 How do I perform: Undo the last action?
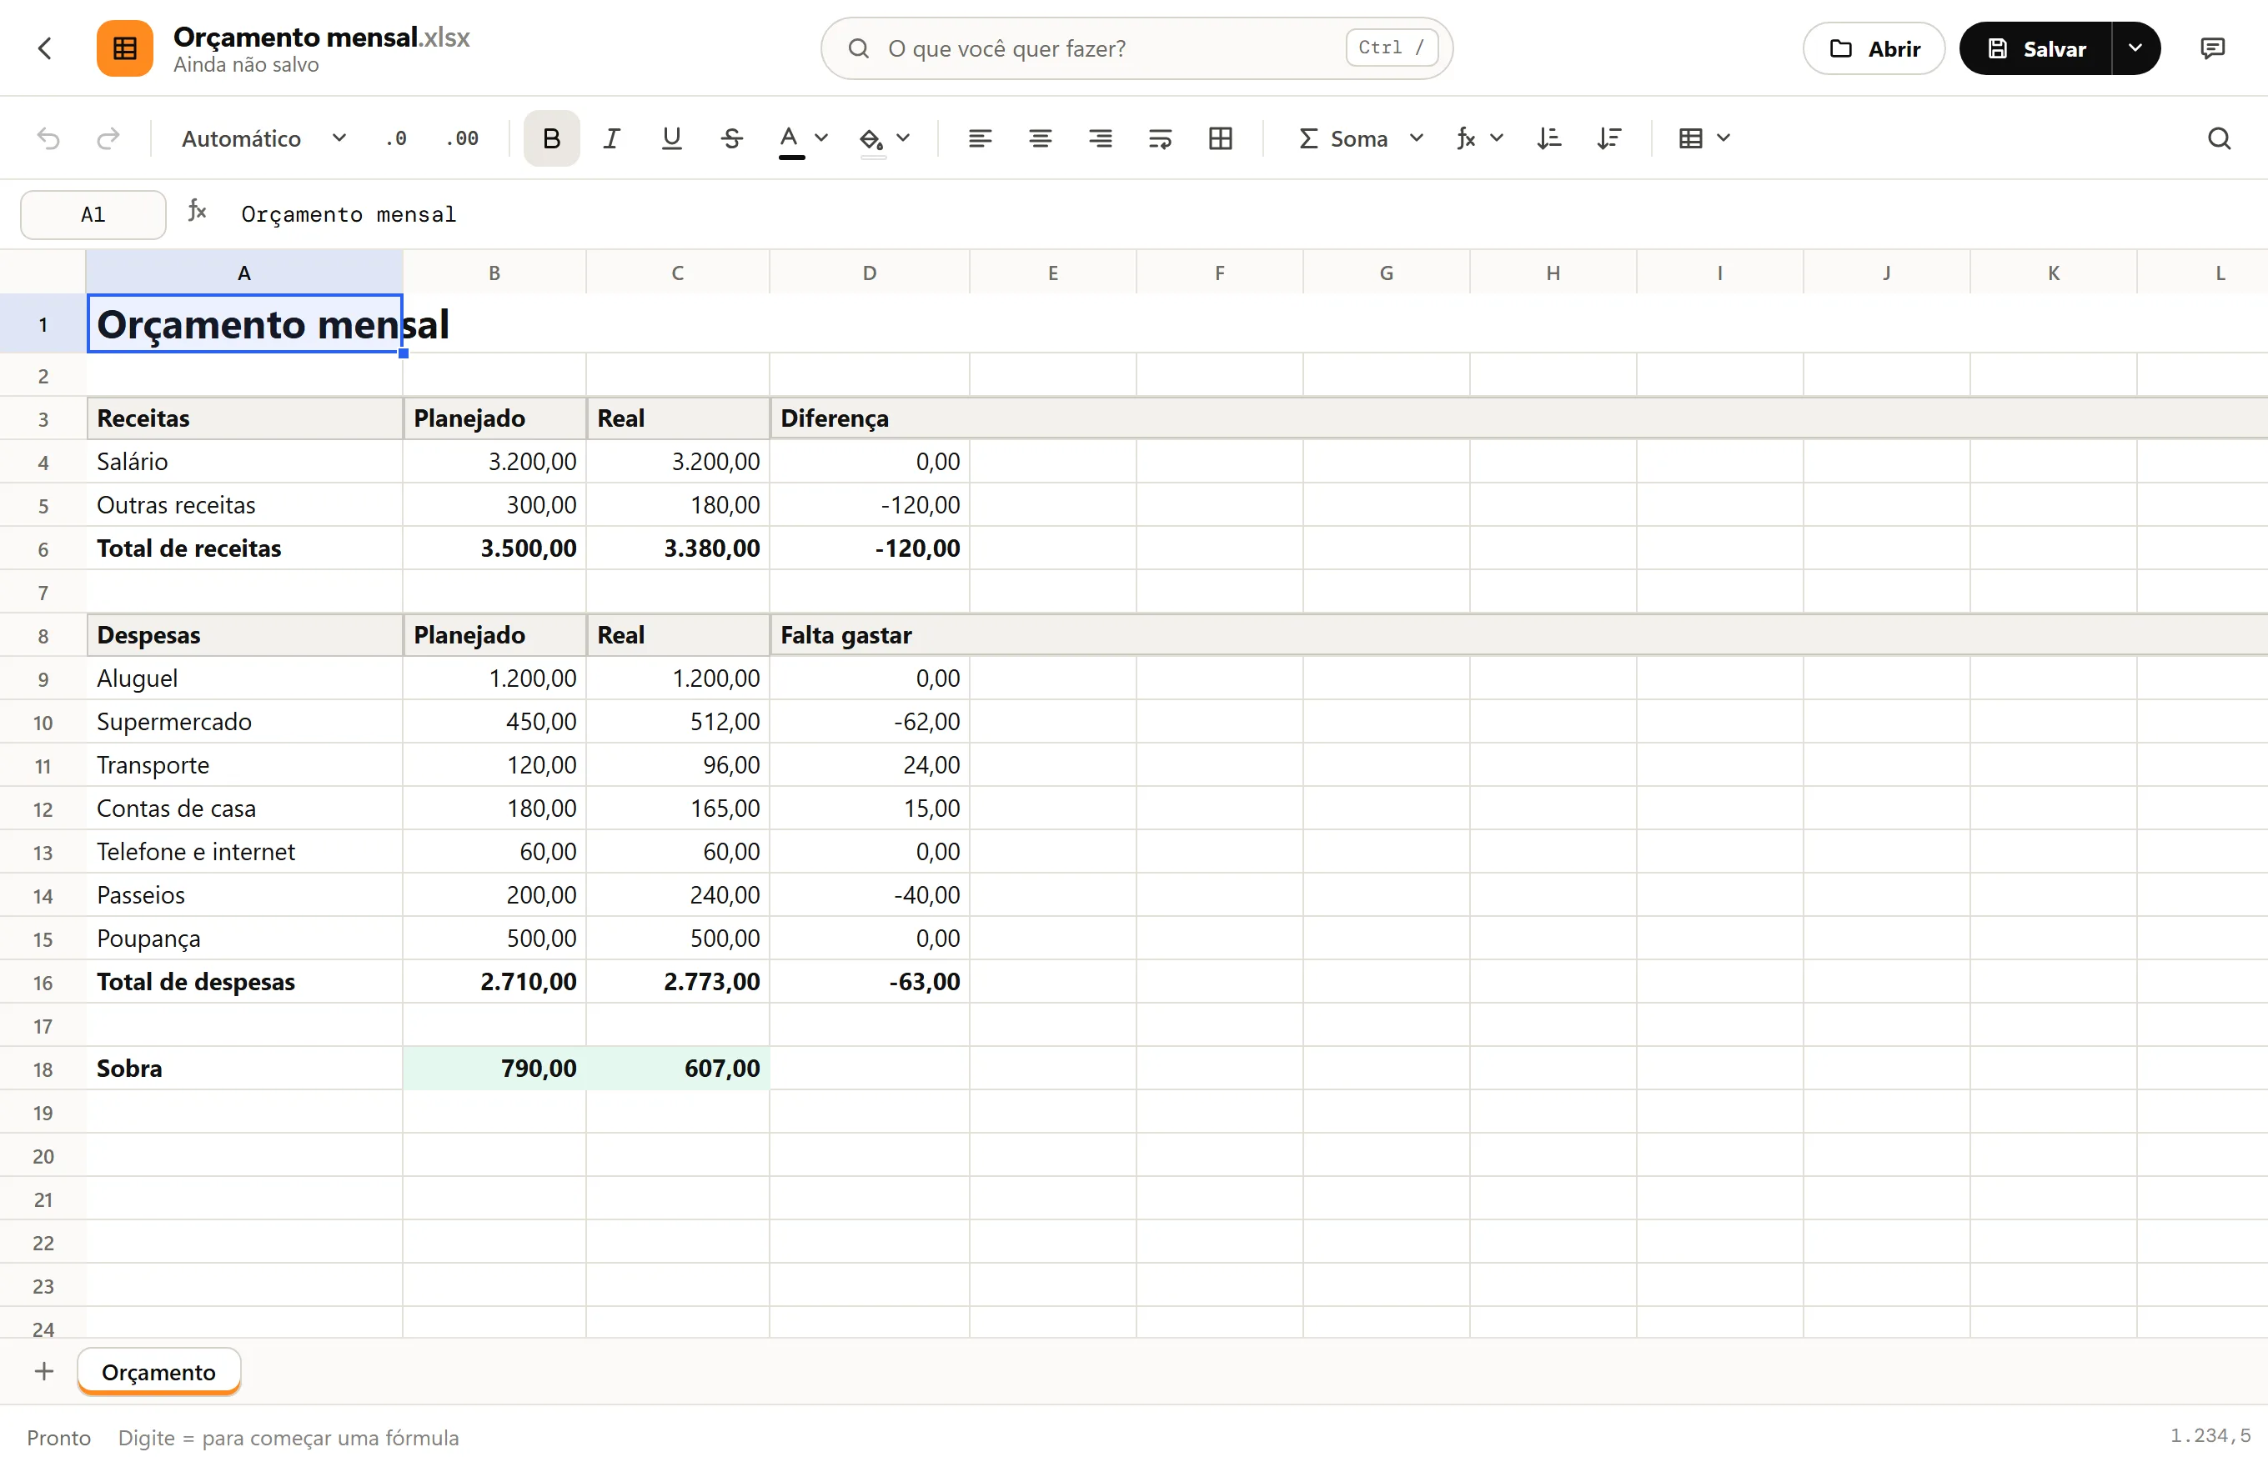(x=48, y=139)
